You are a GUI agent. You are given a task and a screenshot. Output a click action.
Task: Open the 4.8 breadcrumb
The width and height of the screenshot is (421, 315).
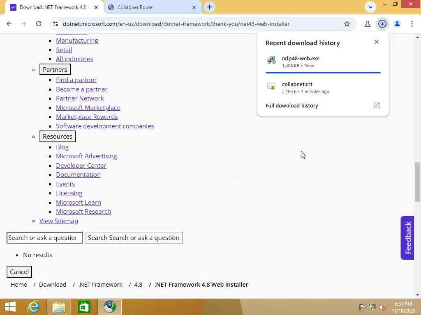click(138, 285)
